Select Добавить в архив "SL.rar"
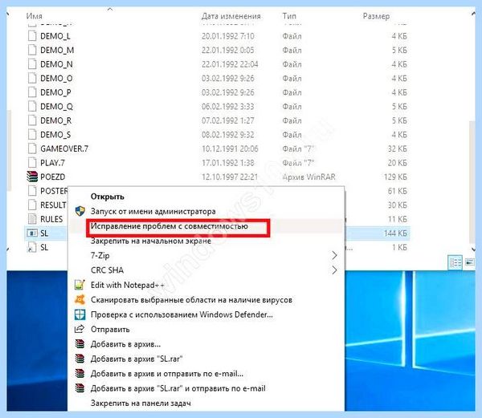Screen dimensions: 482x418 pyautogui.click(x=137, y=359)
